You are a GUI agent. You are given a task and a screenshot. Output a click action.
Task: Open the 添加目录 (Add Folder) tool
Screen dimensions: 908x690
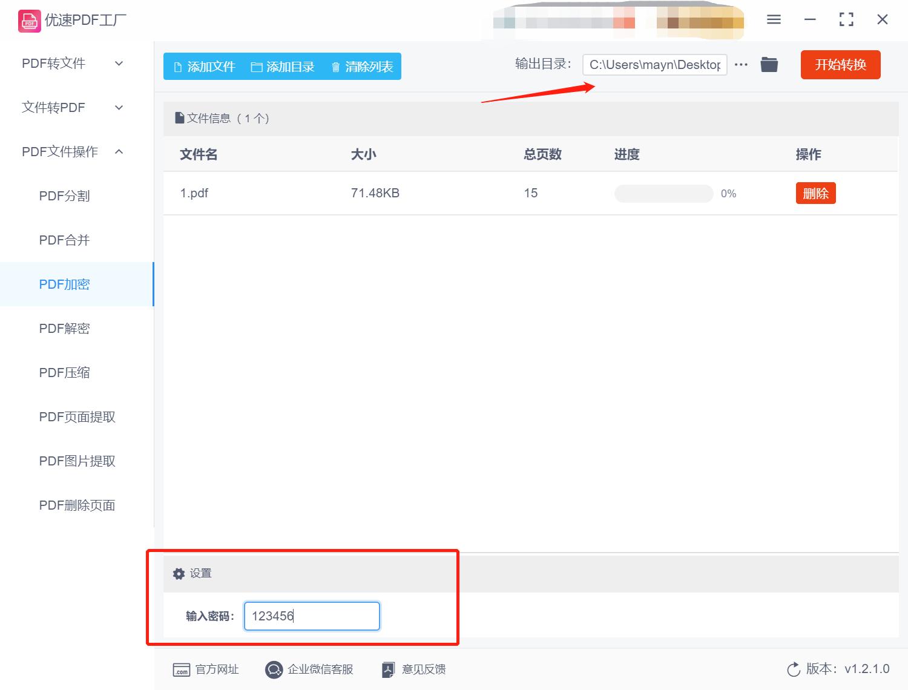tap(282, 67)
